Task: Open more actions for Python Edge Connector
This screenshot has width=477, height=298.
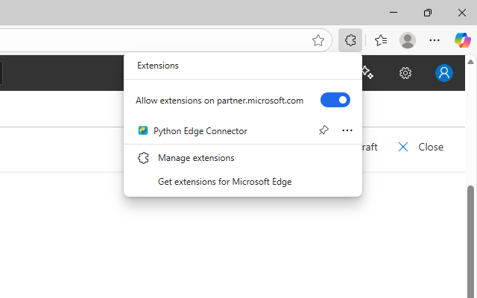Action: coord(347,130)
